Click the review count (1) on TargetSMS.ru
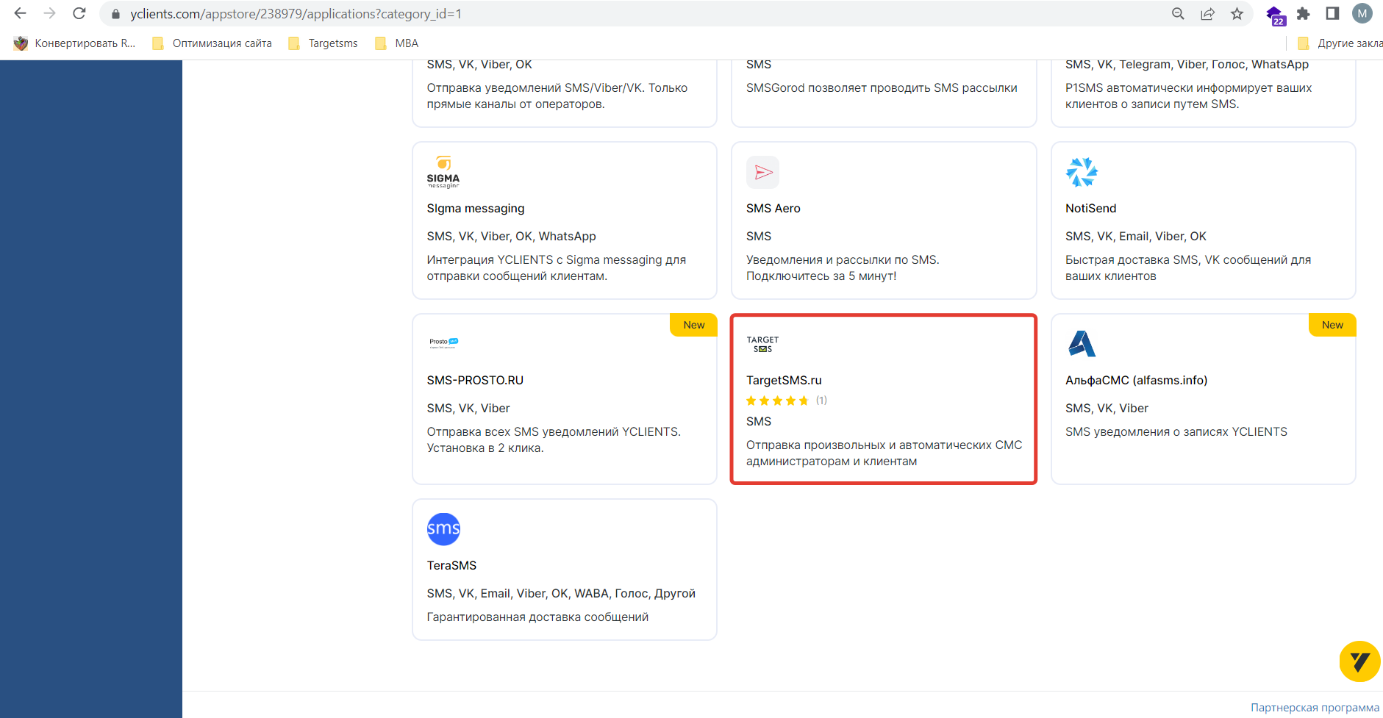Screen dimensions: 1383x718 pyautogui.click(x=821, y=401)
